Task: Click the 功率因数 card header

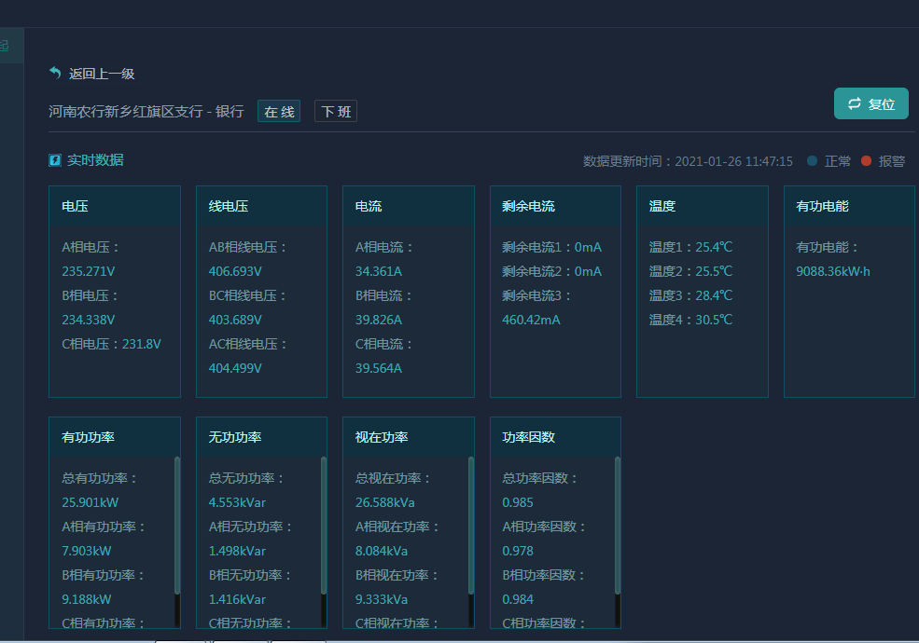Action: click(556, 437)
